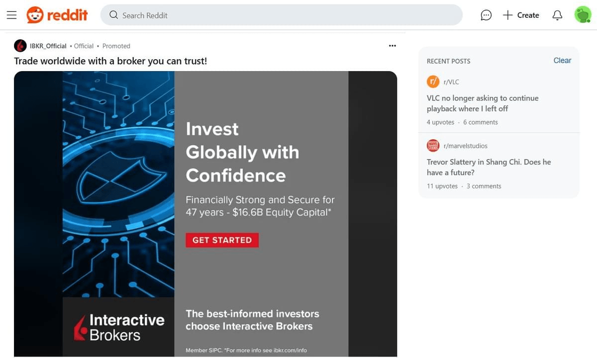The height and width of the screenshot is (358, 597).
Task: Click the magnifying glass search icon
Action: (114, 15)
